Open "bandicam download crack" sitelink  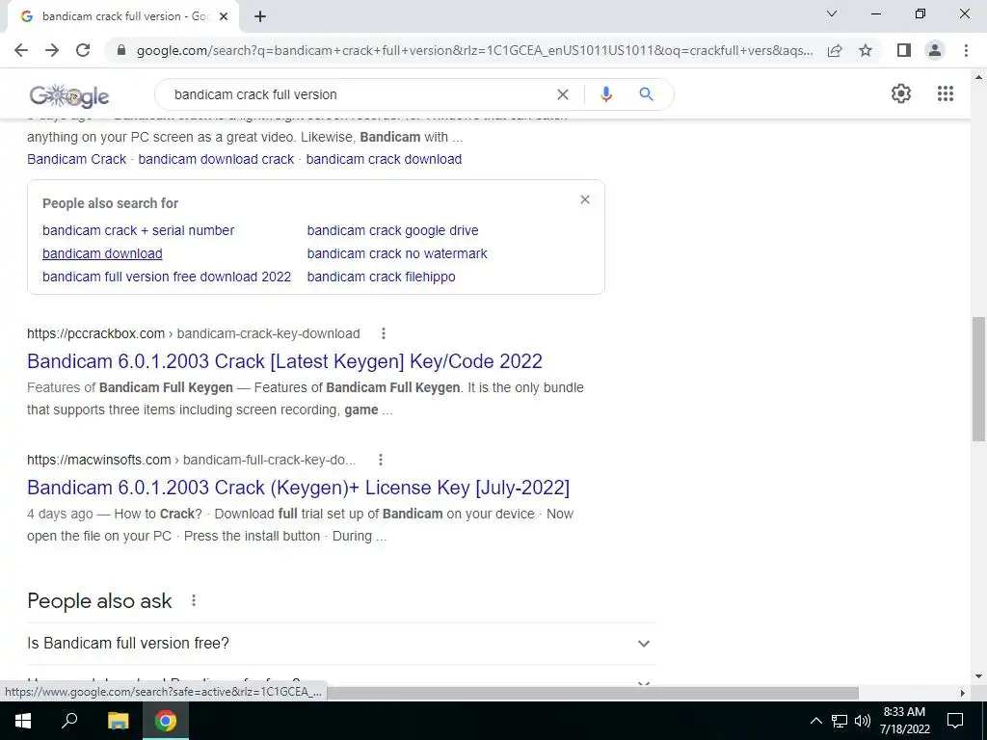tap(216, 159)
